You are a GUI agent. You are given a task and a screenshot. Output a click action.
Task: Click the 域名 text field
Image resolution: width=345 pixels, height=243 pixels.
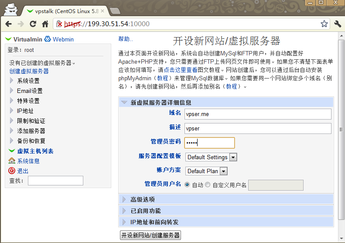coord(258,114)
